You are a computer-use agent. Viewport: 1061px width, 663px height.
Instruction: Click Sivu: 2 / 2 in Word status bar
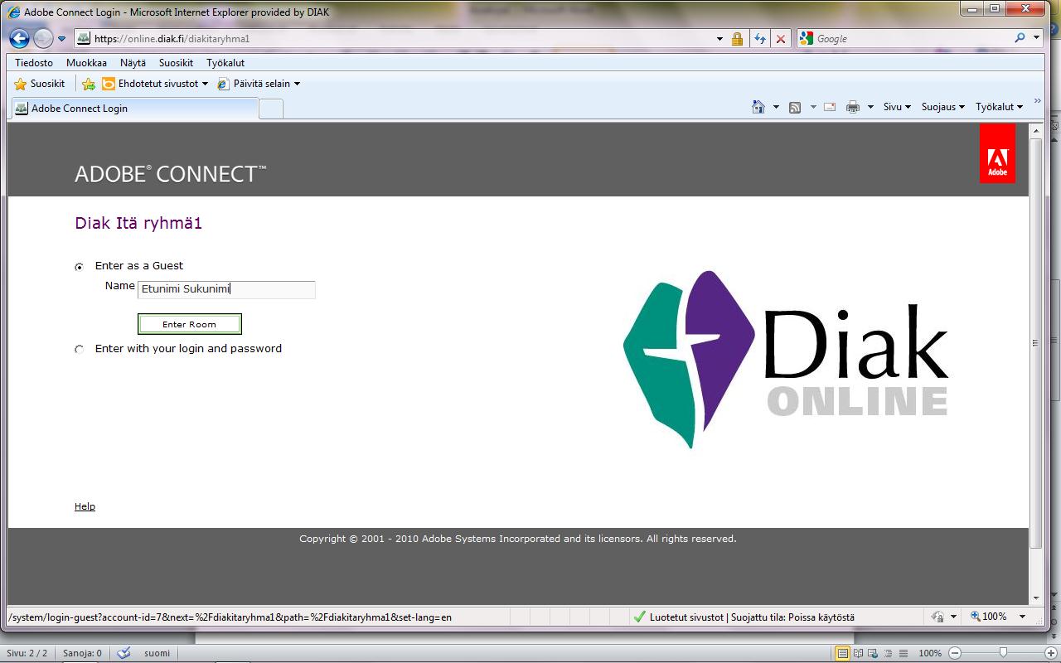[x=28, y=653]
